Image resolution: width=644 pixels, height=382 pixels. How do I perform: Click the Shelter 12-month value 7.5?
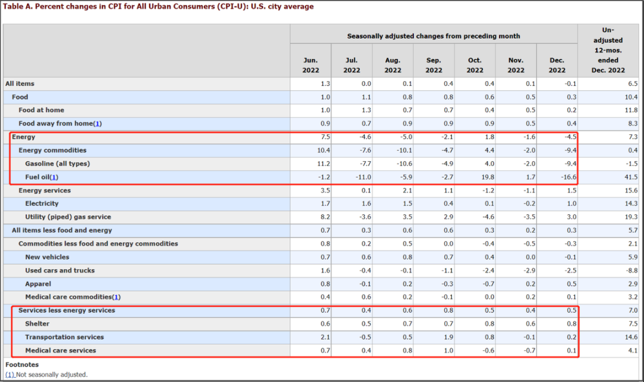point(633,324)
